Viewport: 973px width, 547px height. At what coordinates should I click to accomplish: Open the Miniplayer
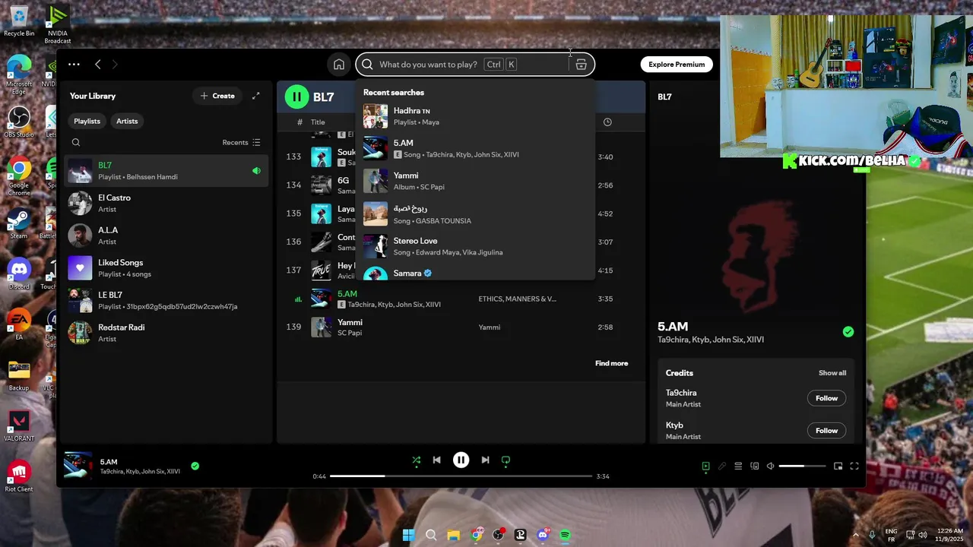[838, 466]
